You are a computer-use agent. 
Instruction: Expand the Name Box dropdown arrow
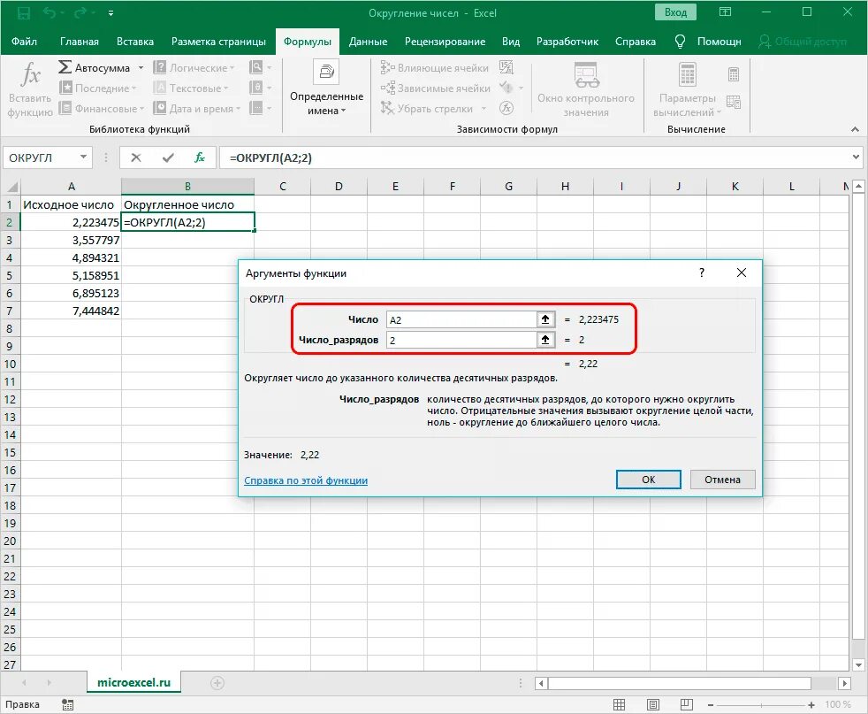click(x=83, y=157)
